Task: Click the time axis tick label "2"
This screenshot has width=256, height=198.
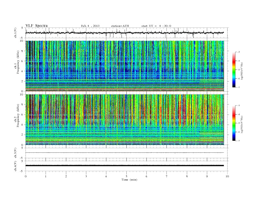Action: pos(66,176)
